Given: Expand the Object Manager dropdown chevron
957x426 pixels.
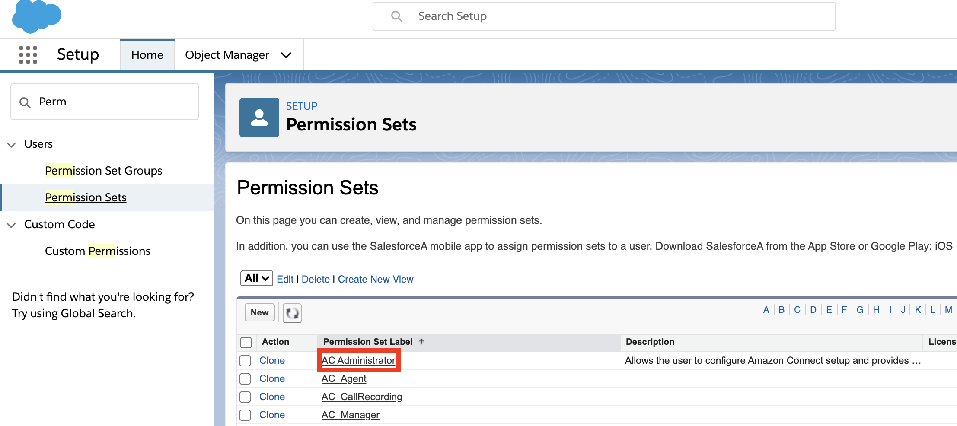Looking at the screenshot, I should tap(286, 55).
